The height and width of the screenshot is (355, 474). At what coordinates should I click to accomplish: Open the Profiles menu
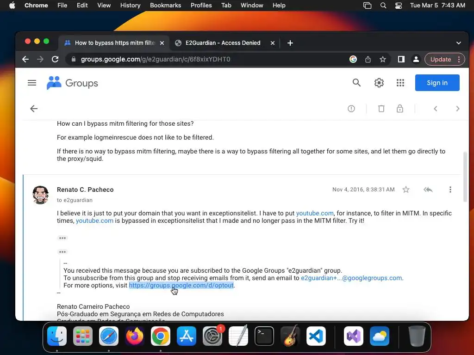point(201,5)
